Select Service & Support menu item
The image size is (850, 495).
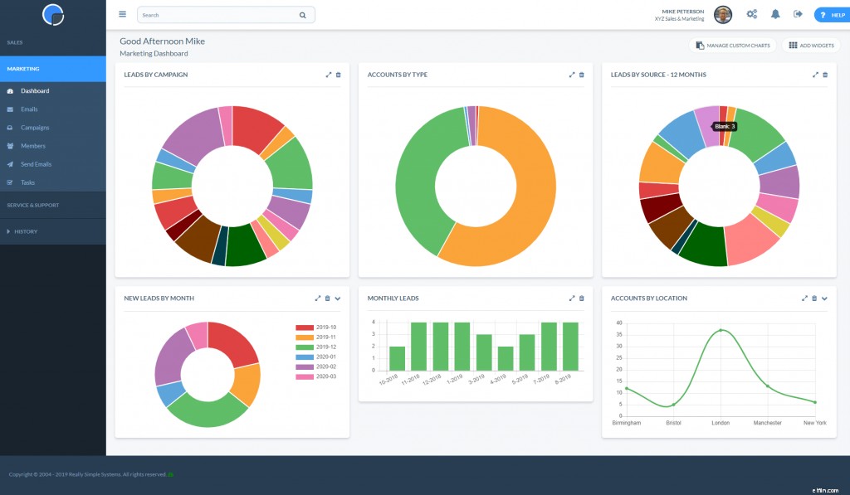tap(33, 204)
